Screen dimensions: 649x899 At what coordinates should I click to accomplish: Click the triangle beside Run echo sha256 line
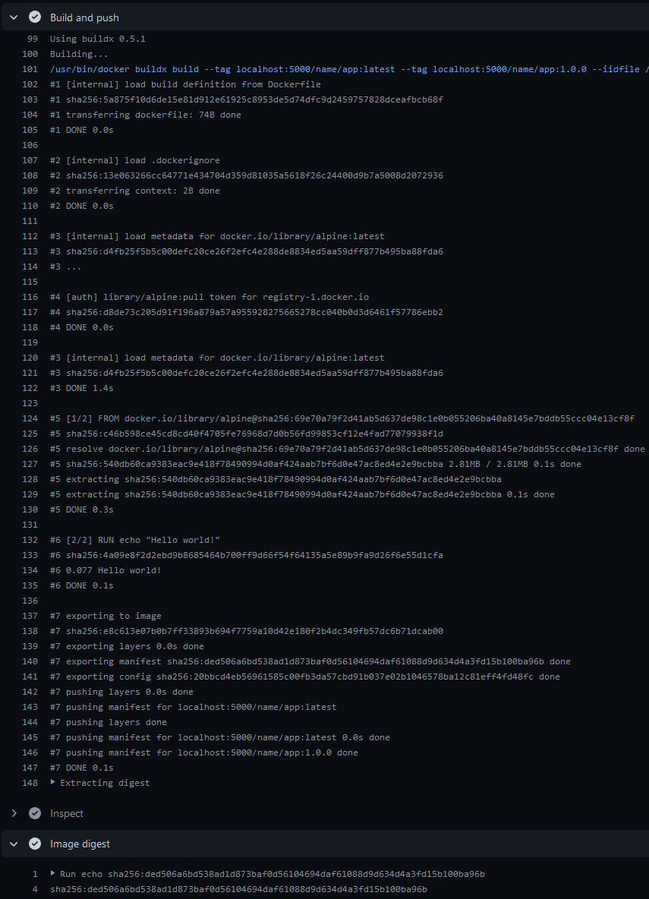52,873
